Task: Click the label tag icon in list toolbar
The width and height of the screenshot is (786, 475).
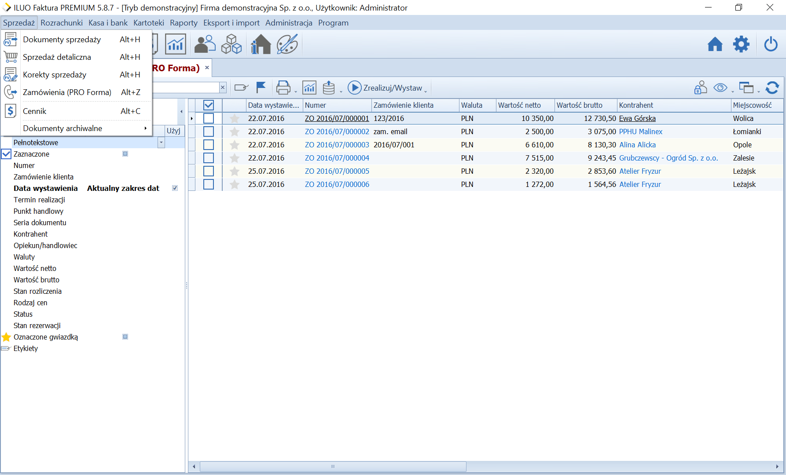Action: [x=241, y=88]
